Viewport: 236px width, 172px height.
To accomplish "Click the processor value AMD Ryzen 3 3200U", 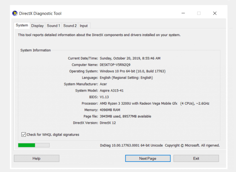I will coord(155,103).
